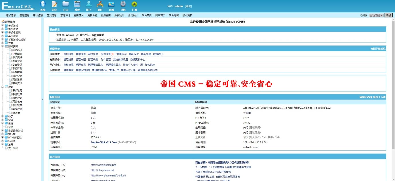This screenshot has height=181, width=395.
Task: Open 网站首页 in the top menu bar
Action: click(x=160, y=15)
